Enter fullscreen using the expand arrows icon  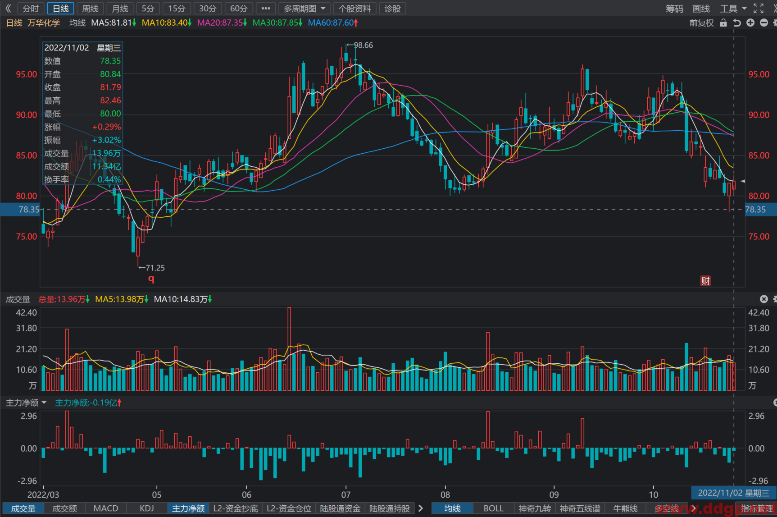click(x=759, y=9)
